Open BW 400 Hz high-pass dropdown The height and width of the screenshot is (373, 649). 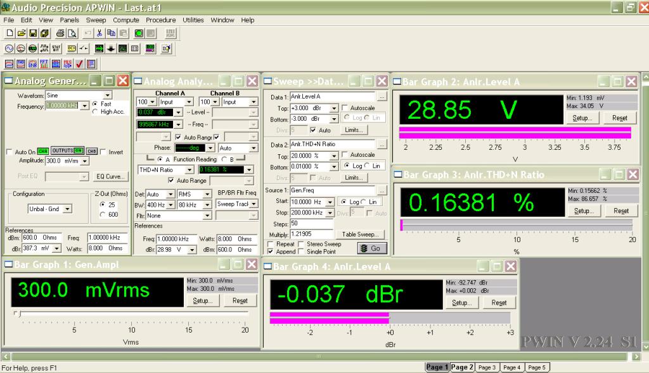(x=170, y=205)
